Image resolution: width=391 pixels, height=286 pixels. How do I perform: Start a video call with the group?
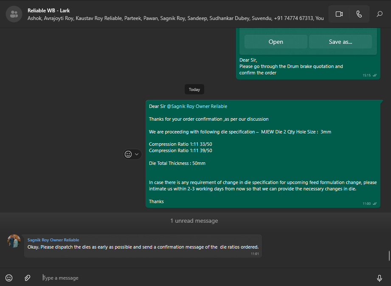click(x=339, y=14)
